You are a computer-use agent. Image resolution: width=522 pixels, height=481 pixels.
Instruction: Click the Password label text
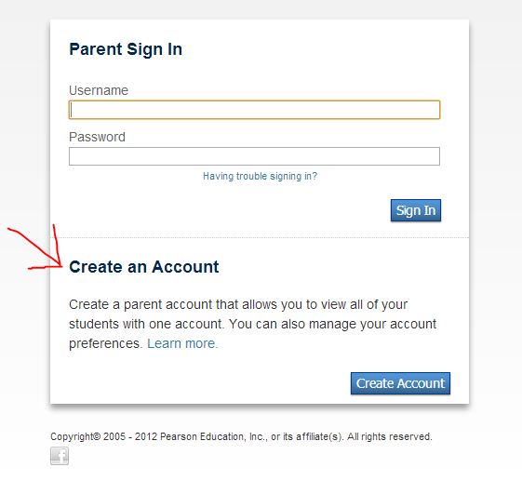[97, 137]
